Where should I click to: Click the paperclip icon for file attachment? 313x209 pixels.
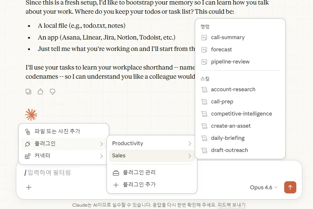[28, 131]
